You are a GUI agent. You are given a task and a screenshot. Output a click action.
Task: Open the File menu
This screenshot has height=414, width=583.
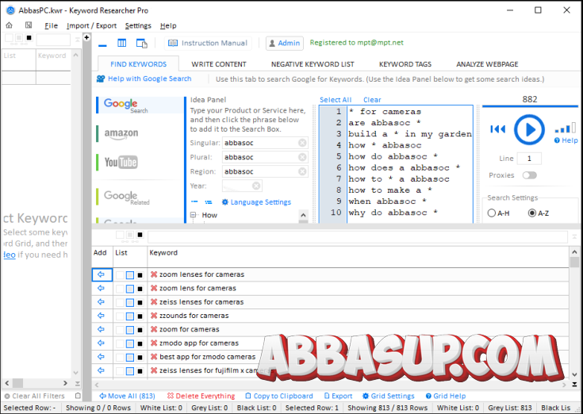(x=51, y=25)
